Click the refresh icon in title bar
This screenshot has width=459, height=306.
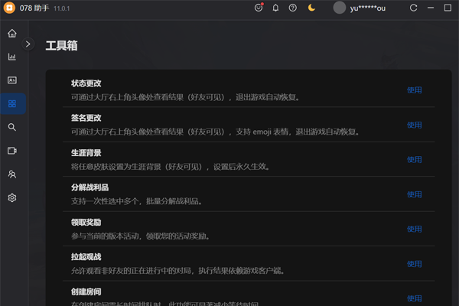(x=414, y=8)
